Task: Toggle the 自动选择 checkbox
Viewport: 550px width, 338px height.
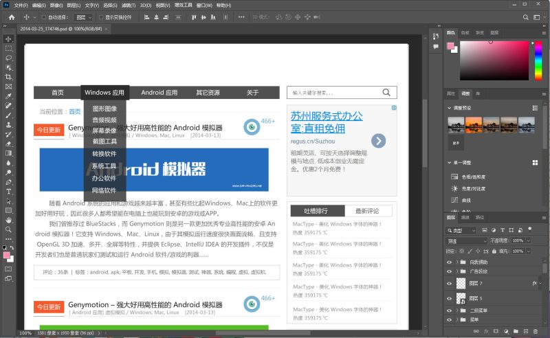Action: pos(43,17)
